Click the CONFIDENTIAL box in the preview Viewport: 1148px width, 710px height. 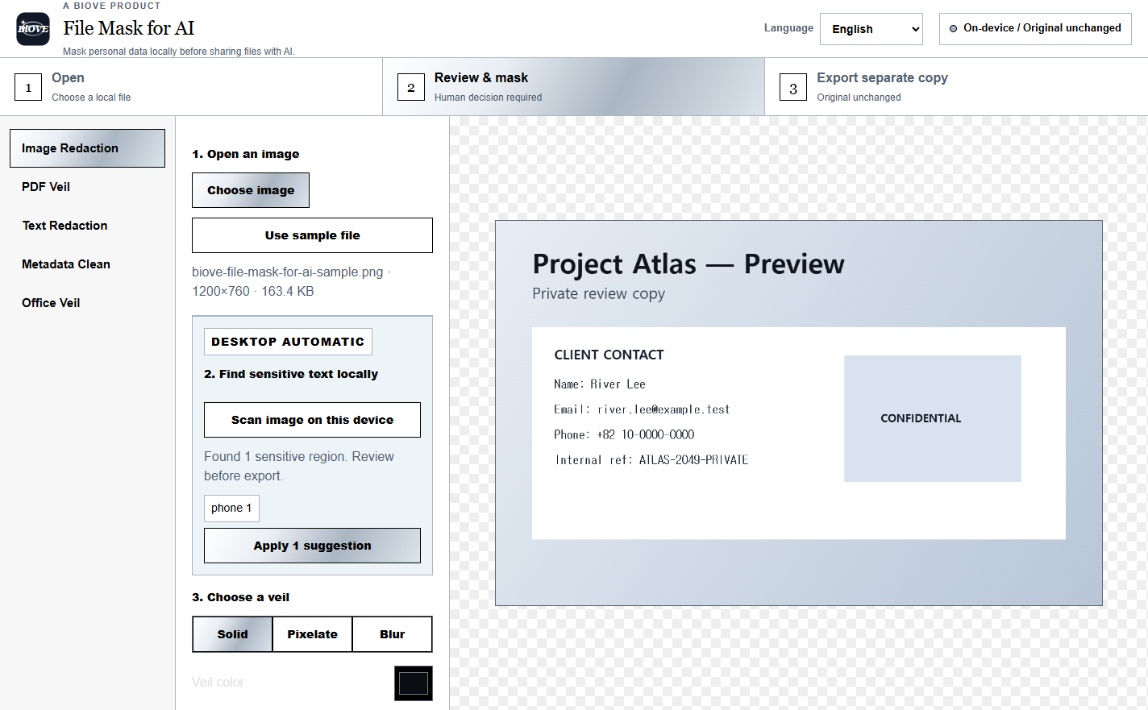(x=933, y=419)
